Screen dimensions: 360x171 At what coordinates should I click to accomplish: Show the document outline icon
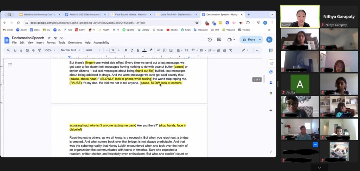[10, 65]
